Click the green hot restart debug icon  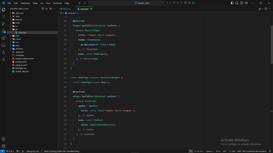click(x=185, y=3)
